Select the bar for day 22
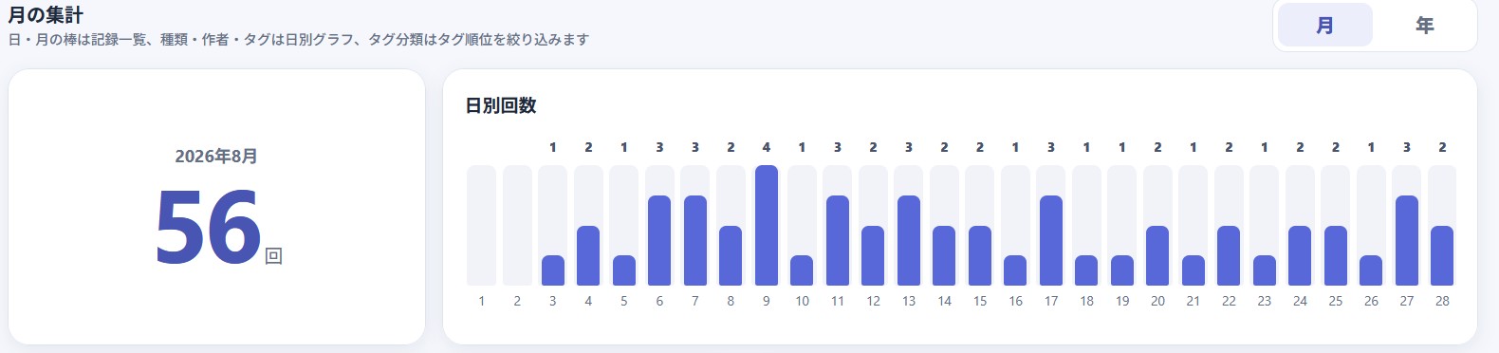 click(x=1229, y=225)
